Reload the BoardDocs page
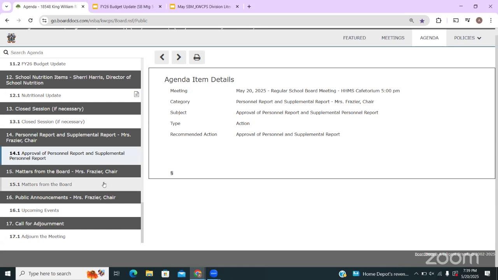498x280 pixels. click(31, 21)
